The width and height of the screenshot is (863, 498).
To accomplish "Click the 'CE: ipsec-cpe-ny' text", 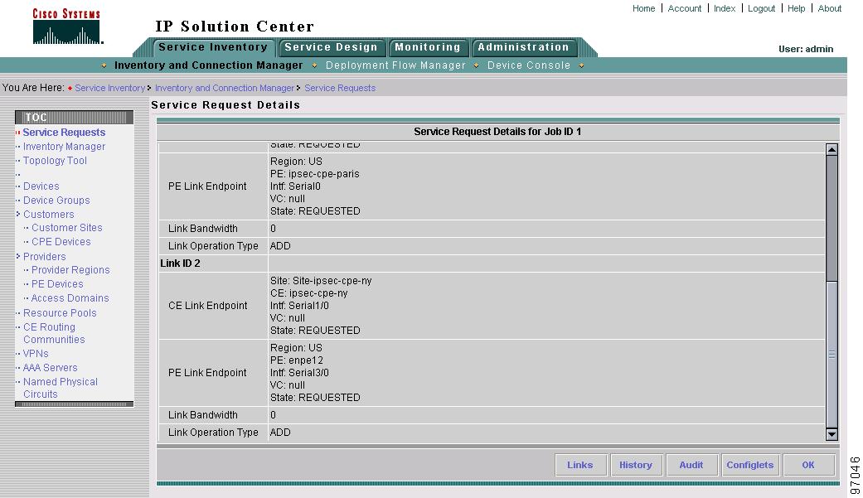I will tap(308, 293).
